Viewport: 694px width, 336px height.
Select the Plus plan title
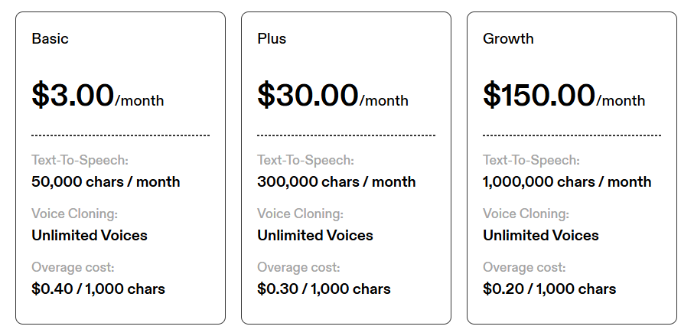pyautogui.click(x=272, y=38)
